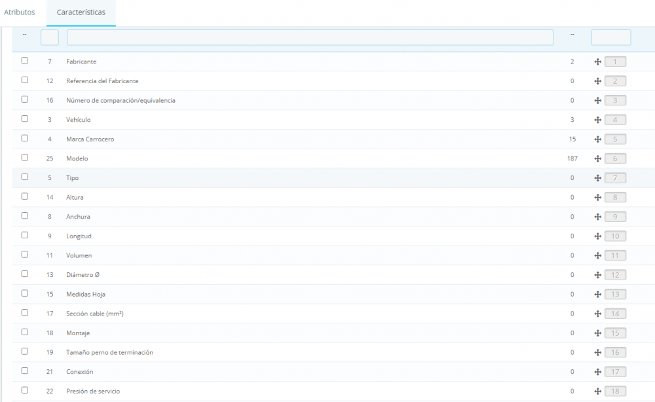Screen dimensions: 655x402
Task: Click the small ID filter box in the header
Action: point(49,37)
